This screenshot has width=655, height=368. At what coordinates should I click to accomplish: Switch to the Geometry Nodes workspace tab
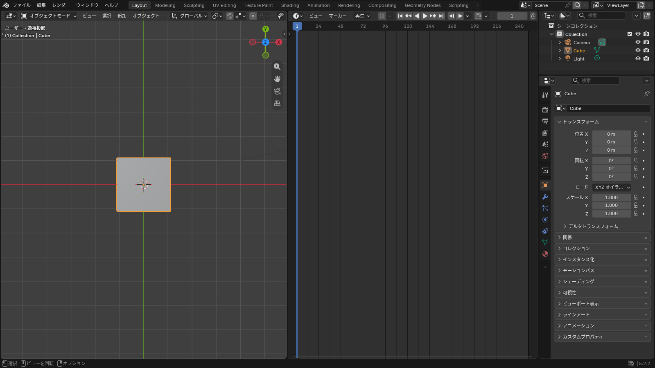[x=422, y=5]
